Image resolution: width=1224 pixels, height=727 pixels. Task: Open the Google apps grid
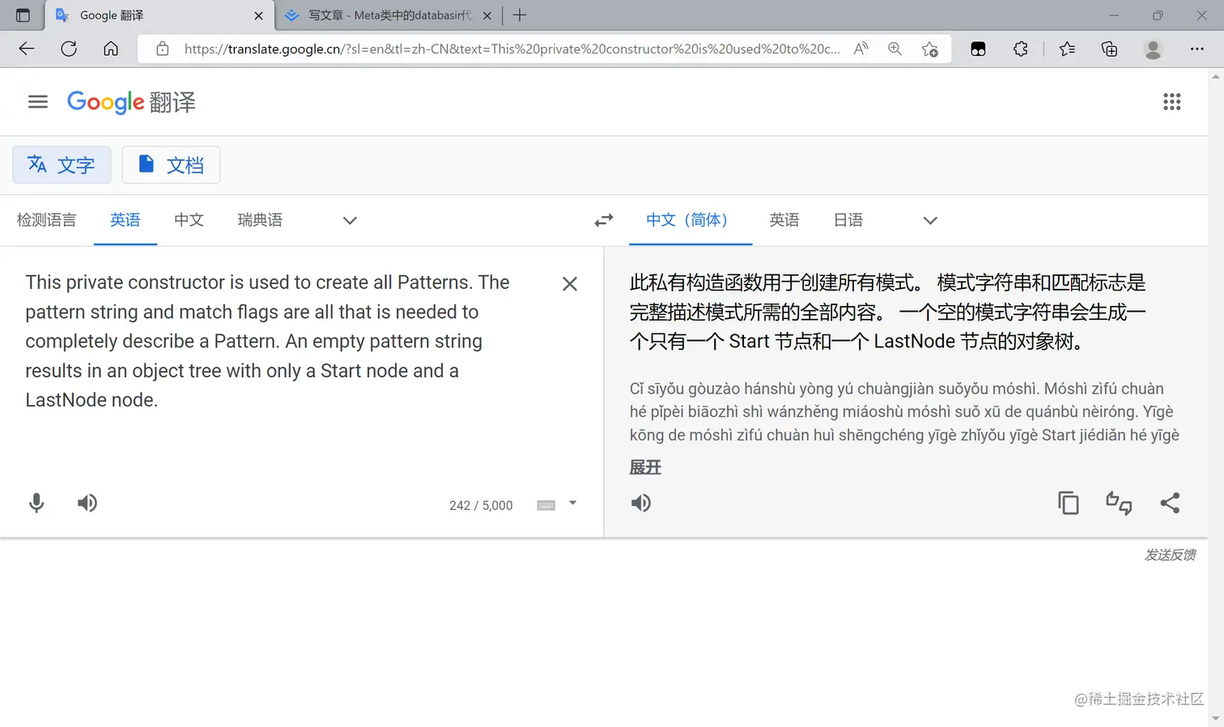click(x=1171, y=102)
